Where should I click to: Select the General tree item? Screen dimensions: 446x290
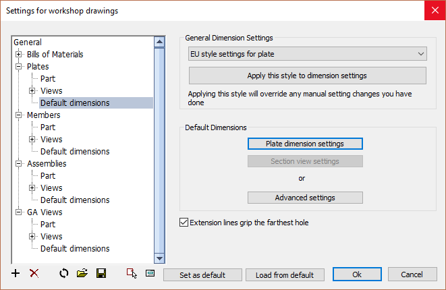[x=28, y=42]
